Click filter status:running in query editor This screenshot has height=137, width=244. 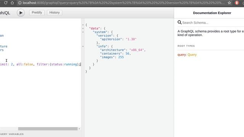click(x=58, y=64)
